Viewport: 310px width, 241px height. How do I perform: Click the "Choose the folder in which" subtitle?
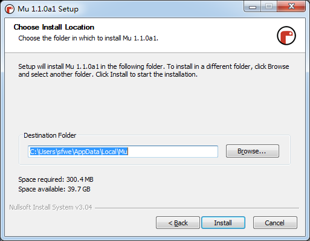point(88,38)
